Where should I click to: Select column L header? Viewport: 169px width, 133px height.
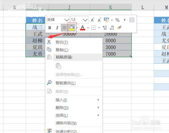tap(143, 7)
